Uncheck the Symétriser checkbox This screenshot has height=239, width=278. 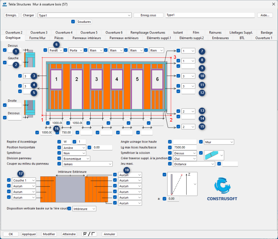coord(59,153)
